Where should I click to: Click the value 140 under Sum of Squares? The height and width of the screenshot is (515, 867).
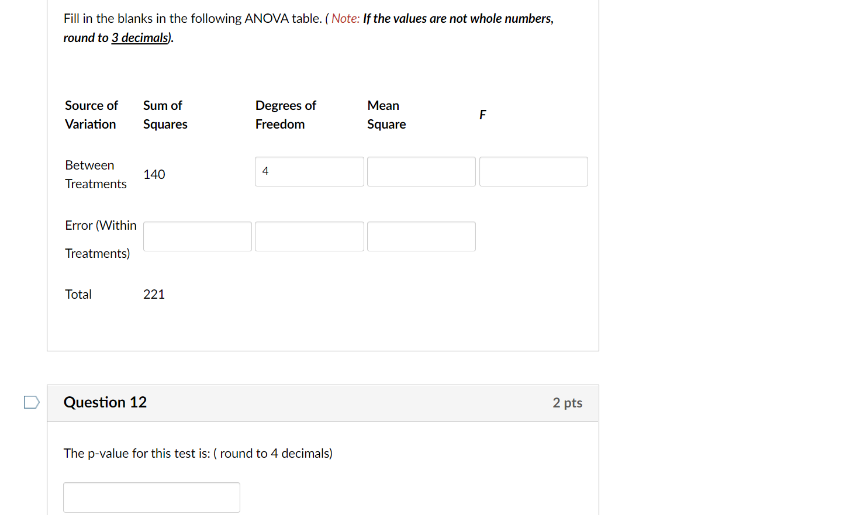click(154, 174)
